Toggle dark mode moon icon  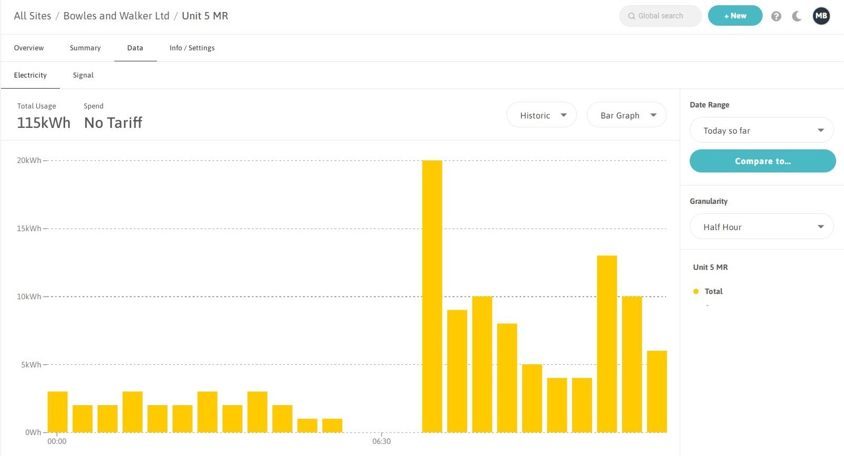coord(797,16)
